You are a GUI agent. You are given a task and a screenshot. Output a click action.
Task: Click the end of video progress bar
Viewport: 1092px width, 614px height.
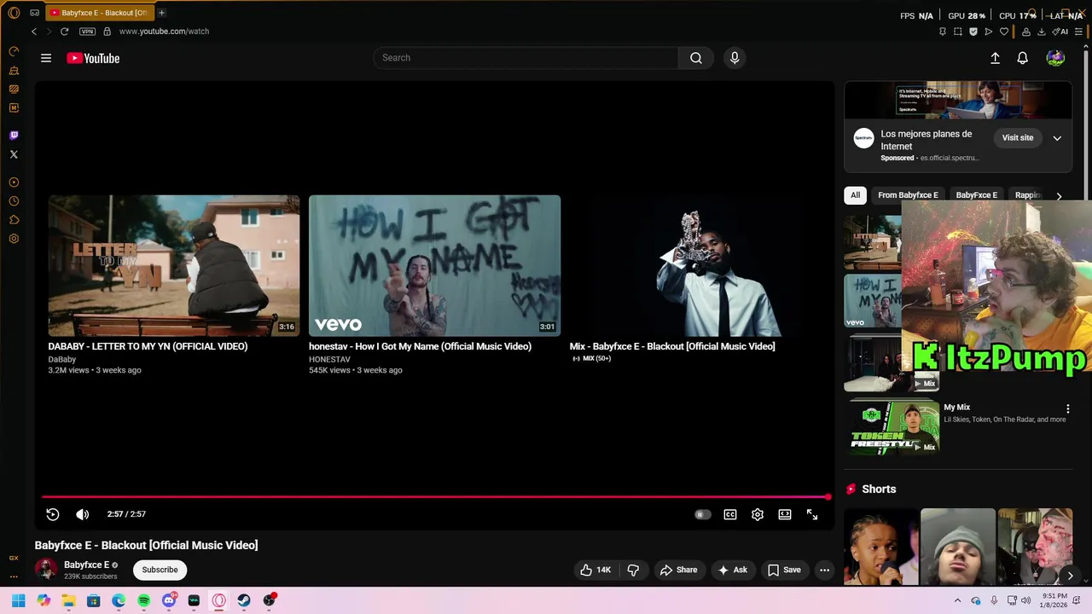coord(828,496)
